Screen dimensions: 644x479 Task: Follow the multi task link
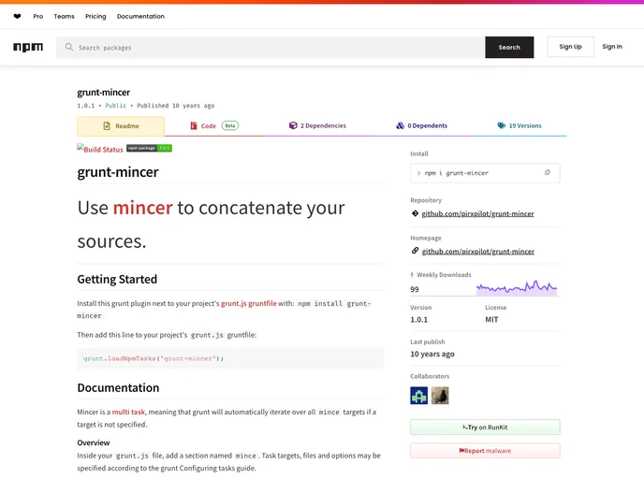pyautogui.click(x=128, y=412)
